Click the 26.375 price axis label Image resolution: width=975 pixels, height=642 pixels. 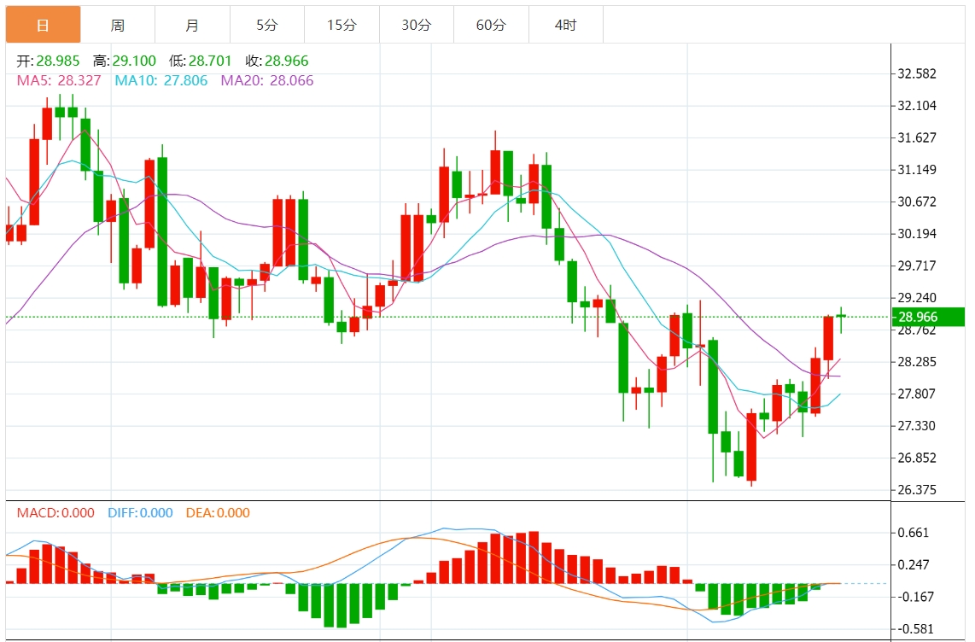[x=917, y=490]
